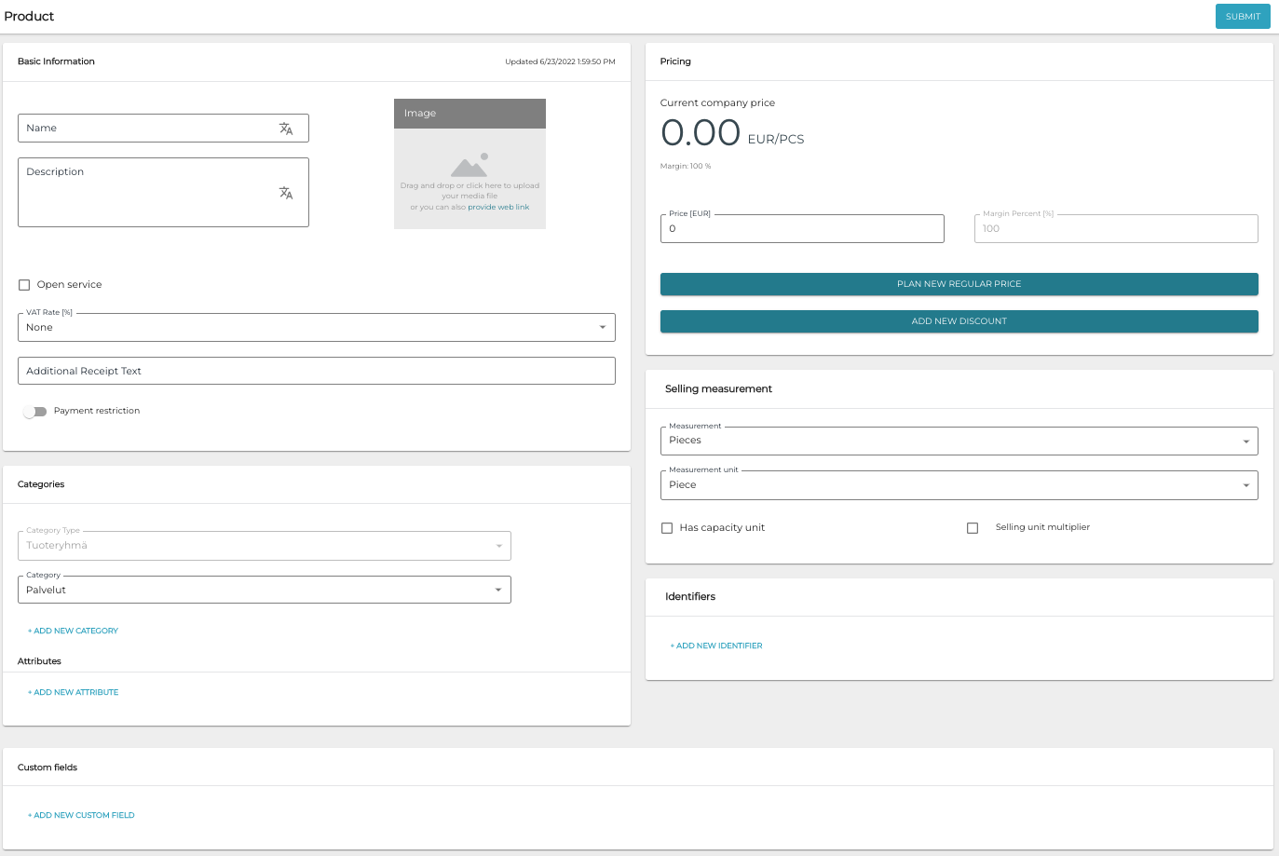The height and width of the screenshot is (856, 1279).
Task: Expand the Category Type dropdown
Action: click(497, 546)
